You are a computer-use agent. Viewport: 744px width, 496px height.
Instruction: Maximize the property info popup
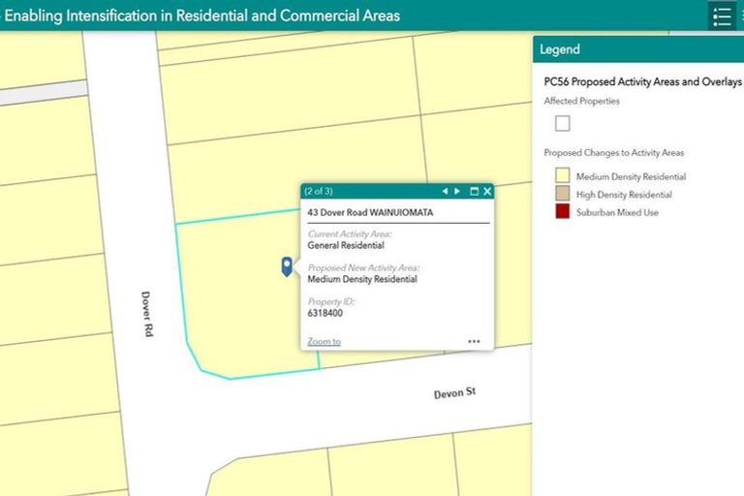click(474, 191)
